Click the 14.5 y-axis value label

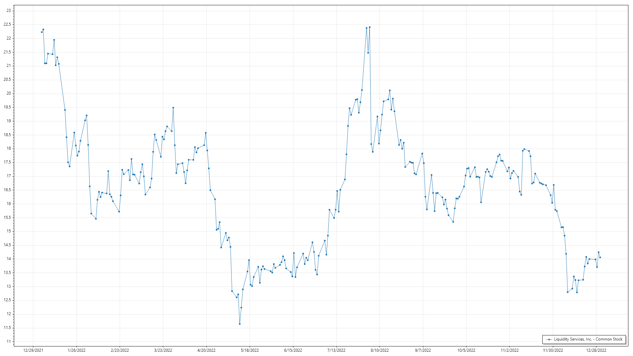[x=7, y=245]
